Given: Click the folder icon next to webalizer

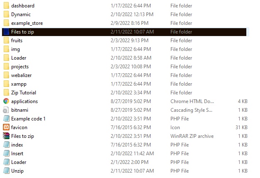Looking at the screenshot, I should click(x=6, y=75).
